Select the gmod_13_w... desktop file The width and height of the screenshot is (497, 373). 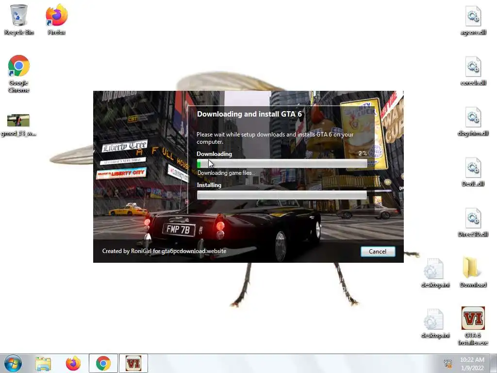click(x=18, y=125)
